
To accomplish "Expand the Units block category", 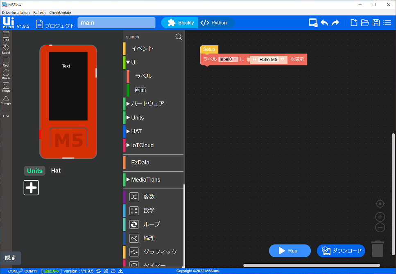I will 128,117.
